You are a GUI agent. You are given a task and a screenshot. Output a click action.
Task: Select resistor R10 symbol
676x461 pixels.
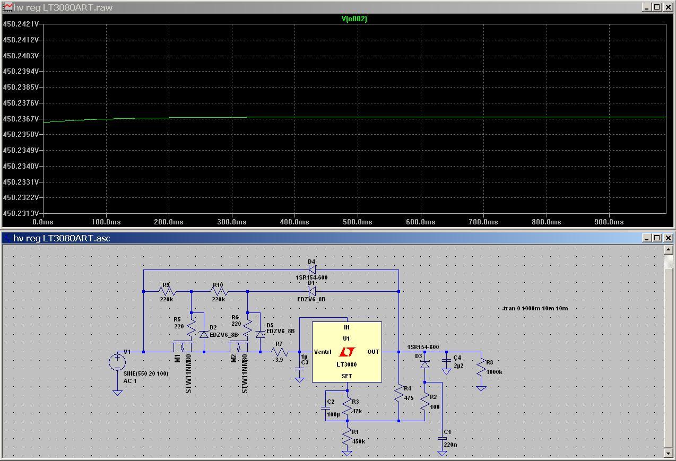(219, 291)
